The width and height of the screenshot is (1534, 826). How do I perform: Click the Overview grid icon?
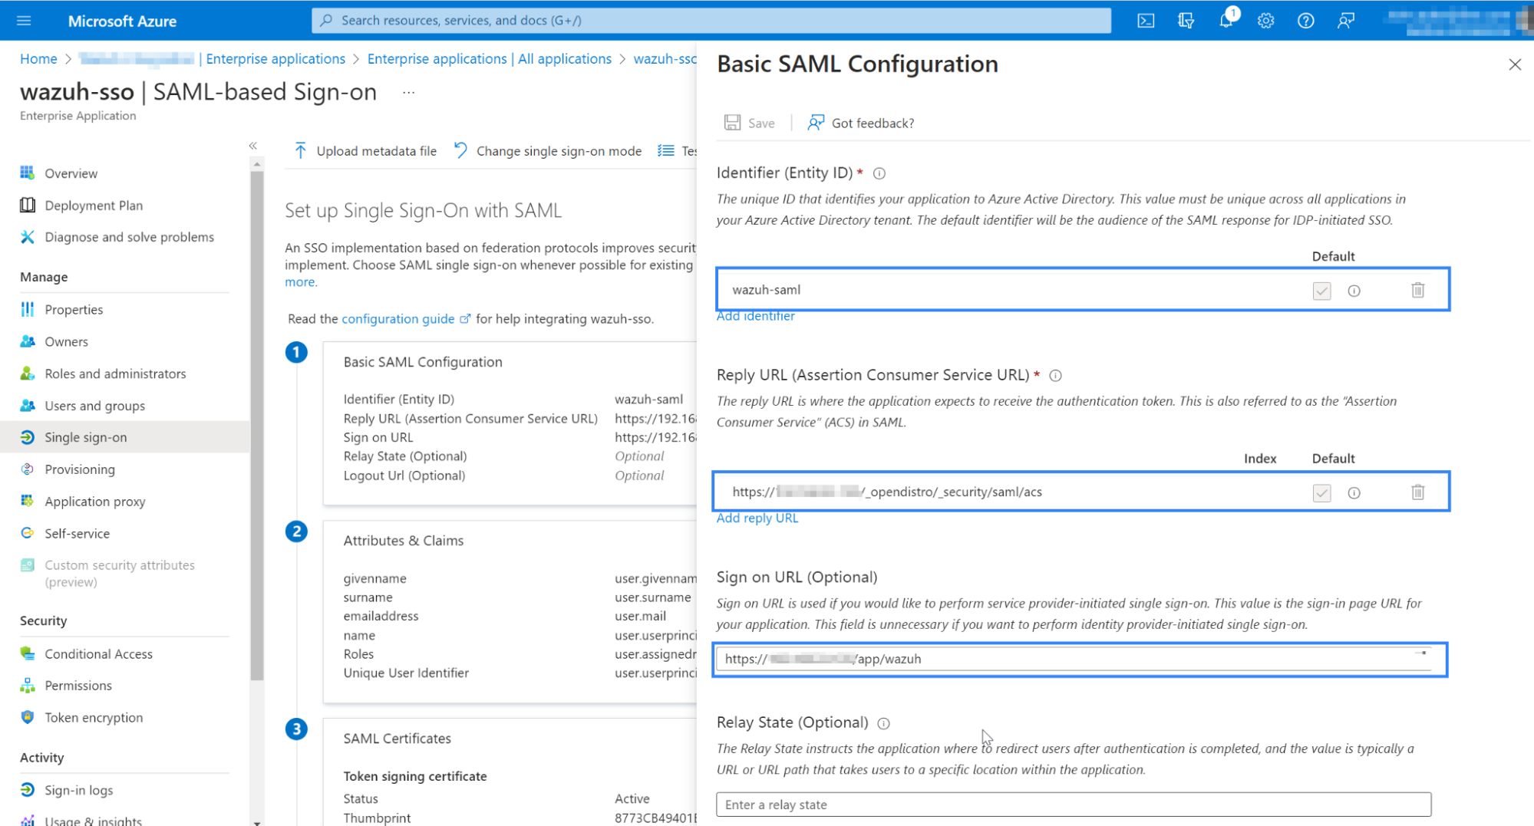pyautogui.click(x=28, y=173)
